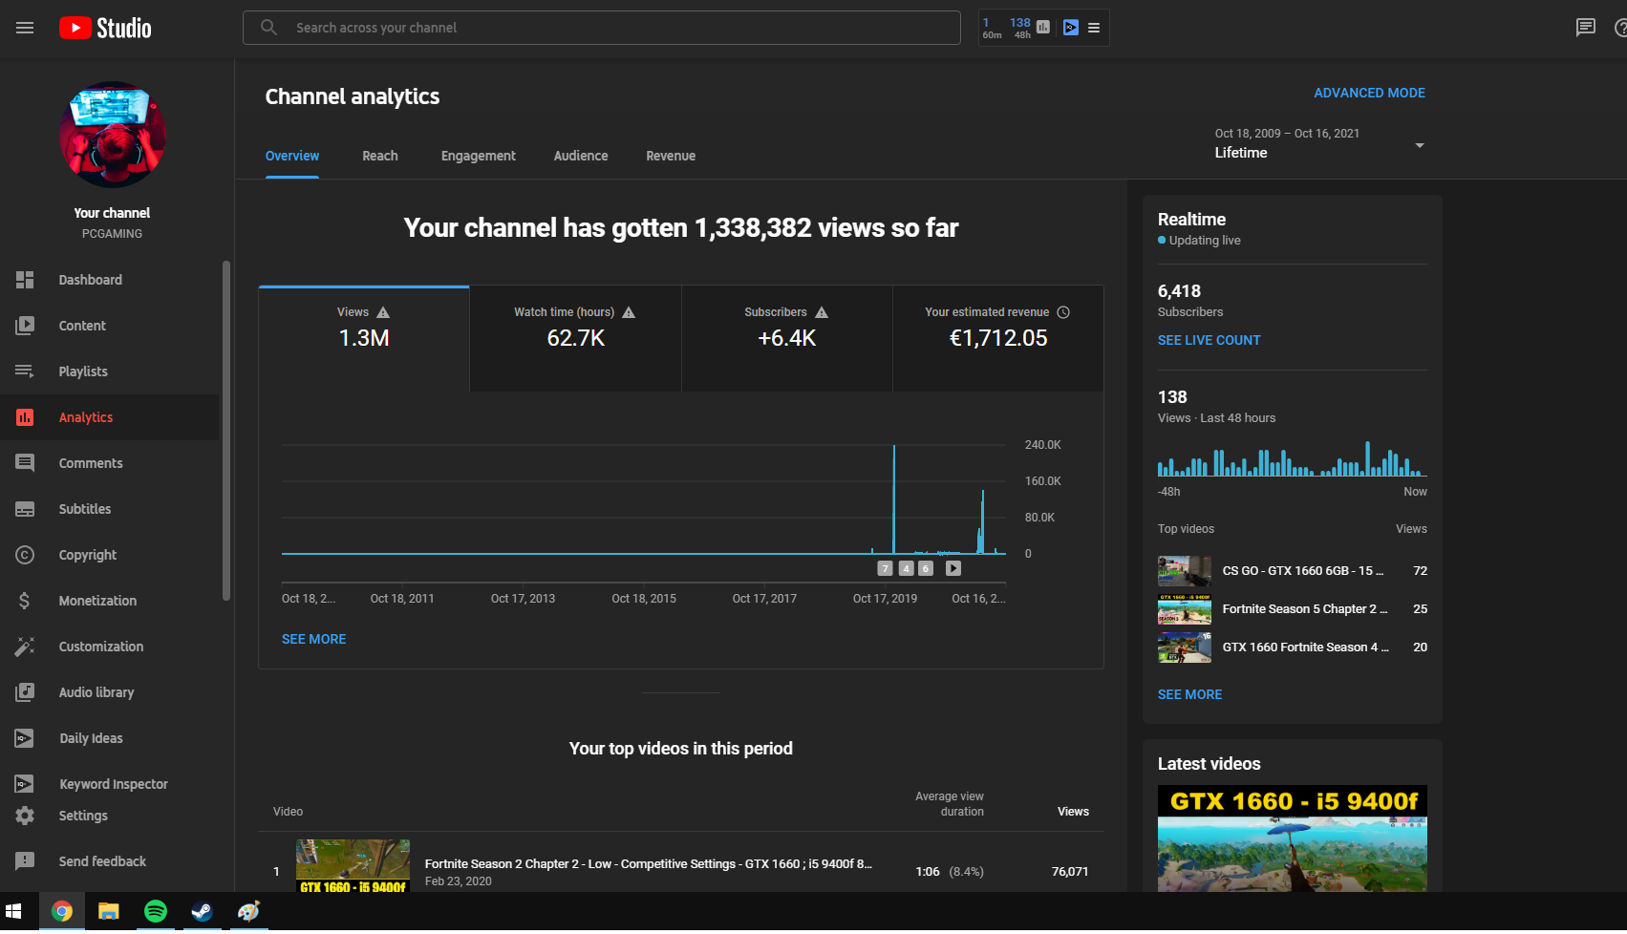Open Steam from the taskbar
This screenshot has height=934, width=1627.
(x=202, y=912)
